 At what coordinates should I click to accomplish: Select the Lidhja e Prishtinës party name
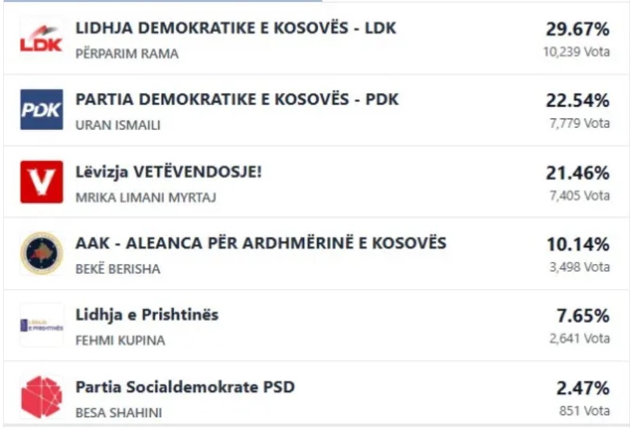click(x=147, y=315)
